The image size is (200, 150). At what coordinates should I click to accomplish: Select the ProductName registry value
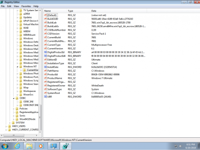(x=55, y=78)
